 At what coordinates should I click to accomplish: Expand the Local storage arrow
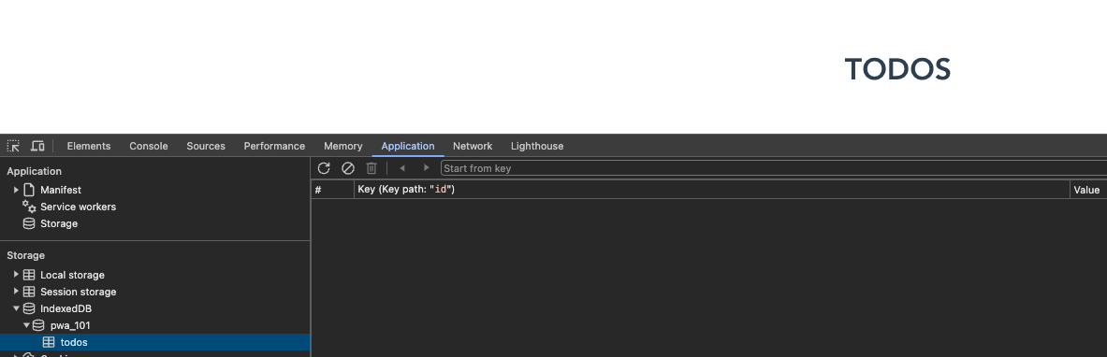pyautogui.click(x=16, y=275)
